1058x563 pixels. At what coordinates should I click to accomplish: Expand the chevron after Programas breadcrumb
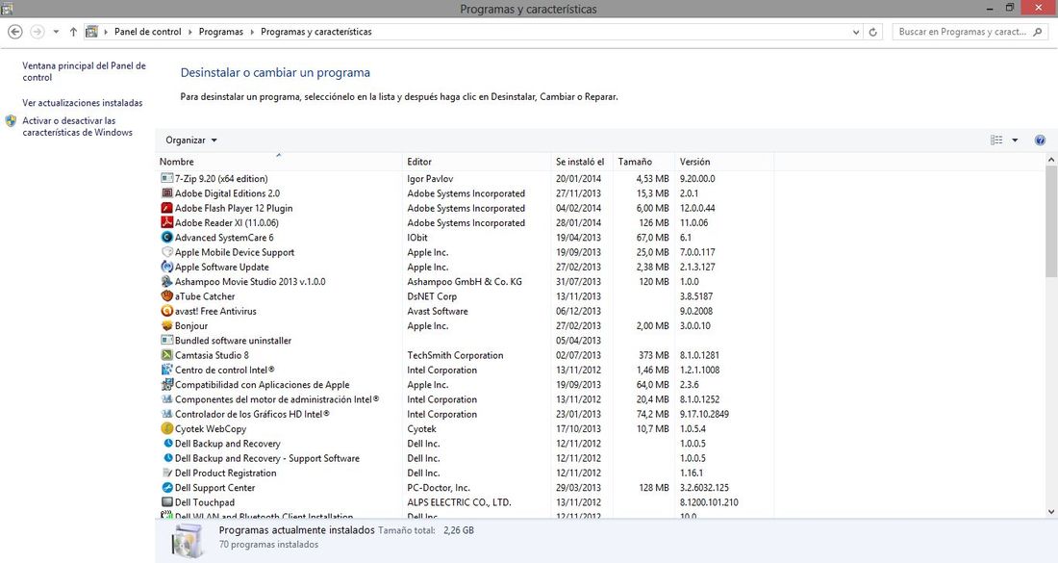pos(252,32)
